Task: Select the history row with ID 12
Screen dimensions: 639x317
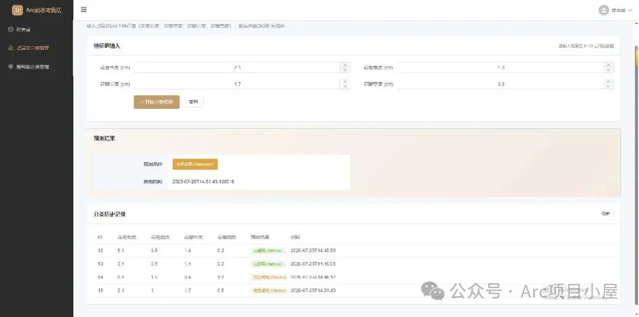Action: click(354, 251)
